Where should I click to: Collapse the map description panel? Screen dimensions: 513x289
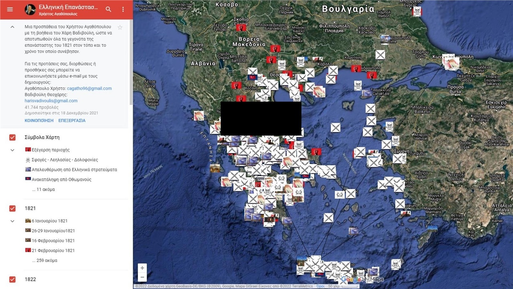[12, 26]
